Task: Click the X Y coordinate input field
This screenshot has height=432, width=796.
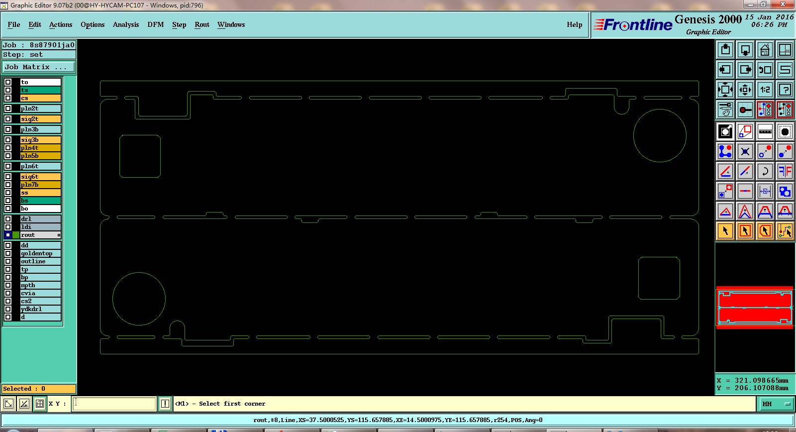Action: [x=114, y=404]
